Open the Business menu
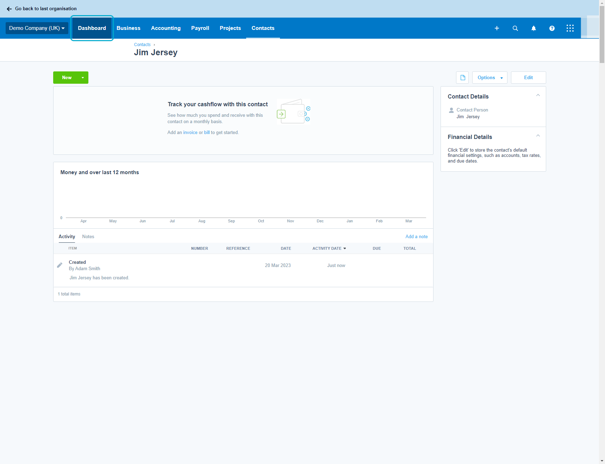Viewport: 605px width, 464px height. (129, 28)
